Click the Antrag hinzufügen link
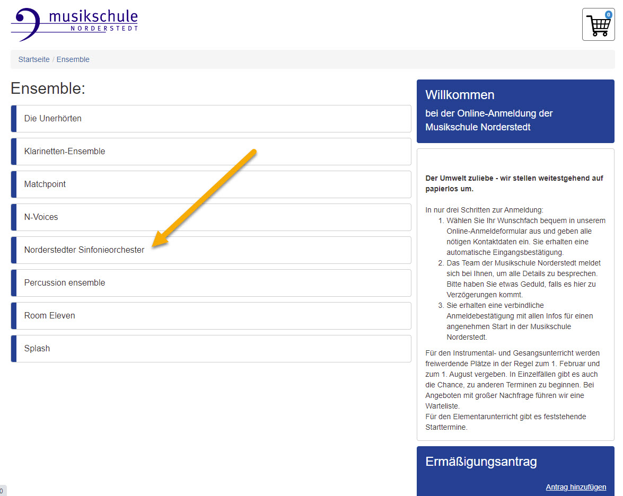The height and width of the screenshot is (496, 623). pos(576,487)
